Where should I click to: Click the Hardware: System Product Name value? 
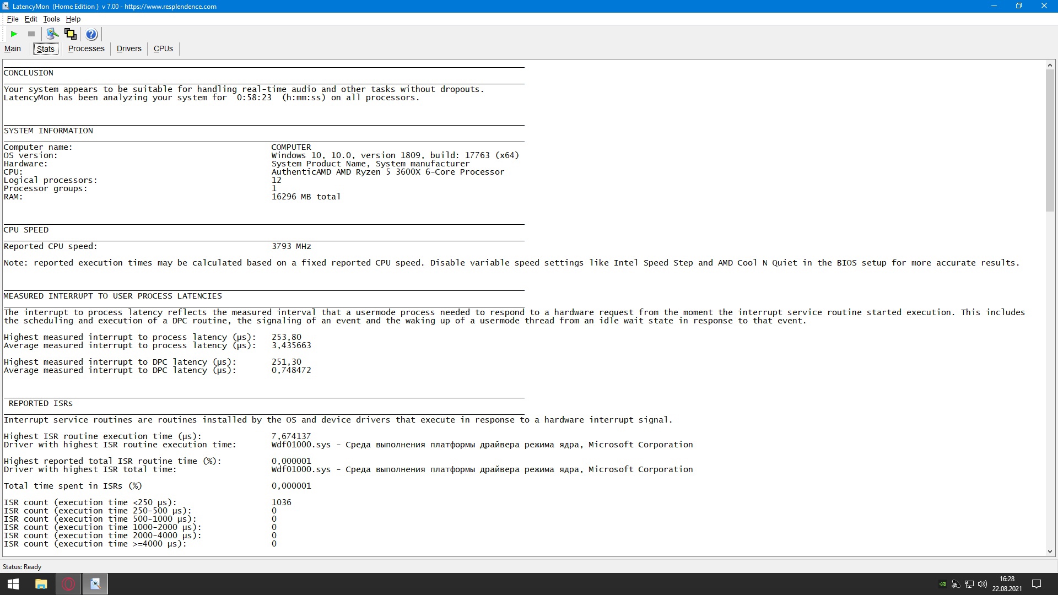point(370,164)
